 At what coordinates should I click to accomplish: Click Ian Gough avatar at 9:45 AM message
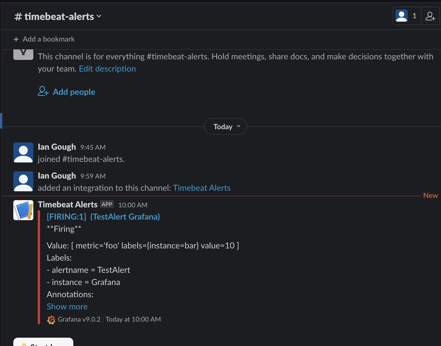point(23,152)
